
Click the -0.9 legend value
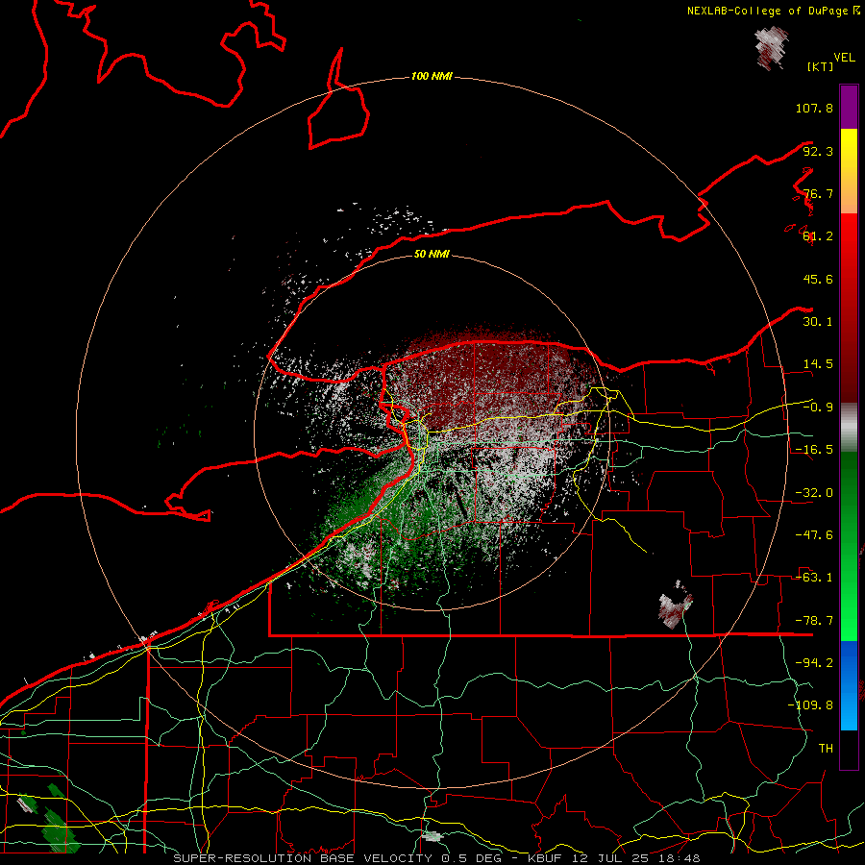tap(818, 408)
